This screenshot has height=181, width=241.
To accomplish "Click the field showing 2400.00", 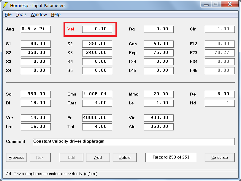I will pyautogui.click(x=97, y=53).
